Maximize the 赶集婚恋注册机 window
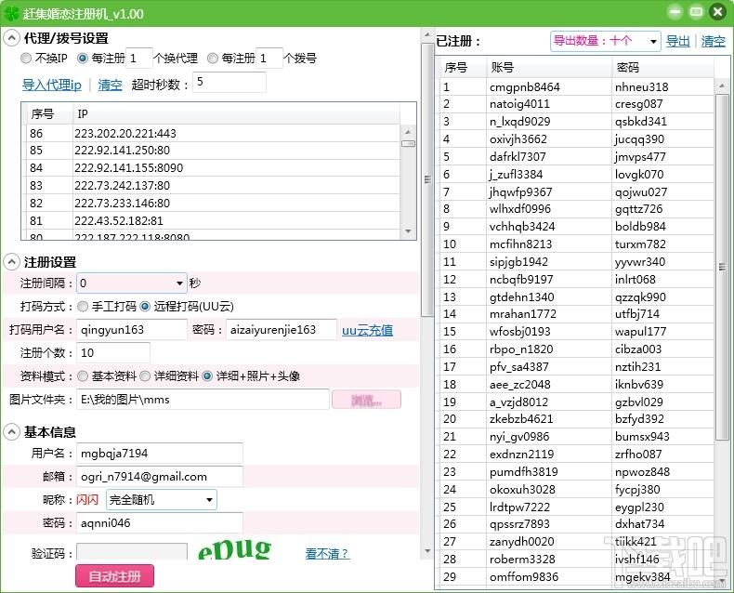This screenshot has width=734, height=593. [696, 12]
